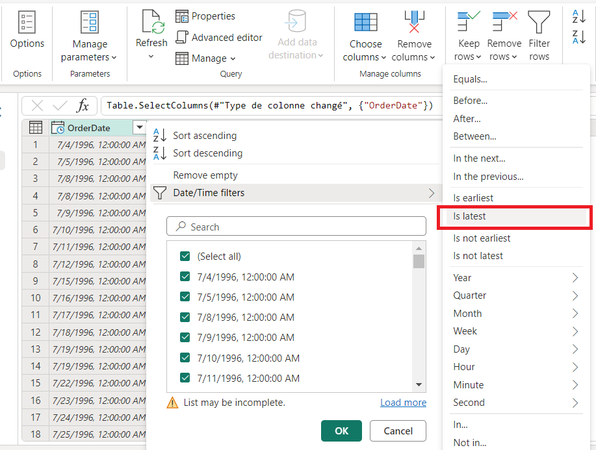596x450 pixels.
Task: Click Remove rows icon
Action: coord(504,21)
